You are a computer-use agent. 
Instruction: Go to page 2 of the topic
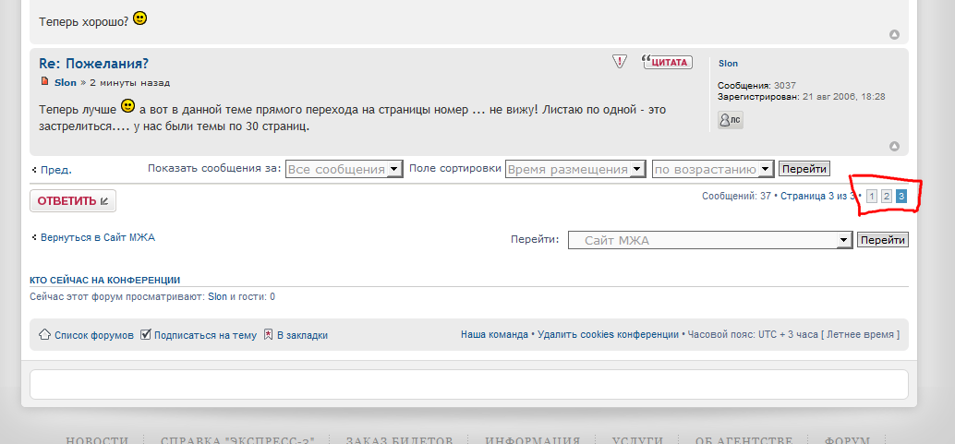click(x=886, y=196)
